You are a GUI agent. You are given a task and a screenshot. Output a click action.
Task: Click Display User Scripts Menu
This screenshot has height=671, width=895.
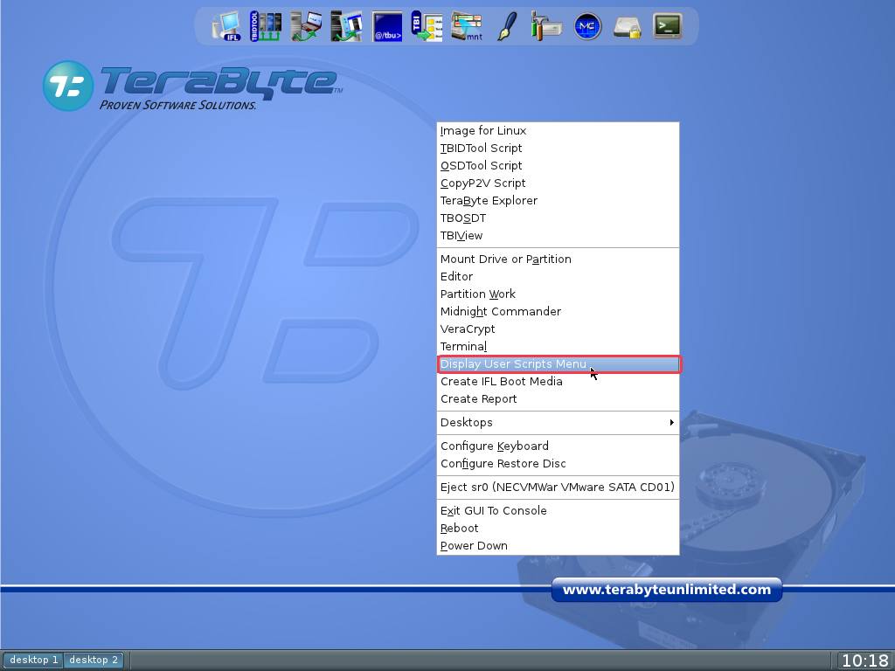(x=558, y=364)
